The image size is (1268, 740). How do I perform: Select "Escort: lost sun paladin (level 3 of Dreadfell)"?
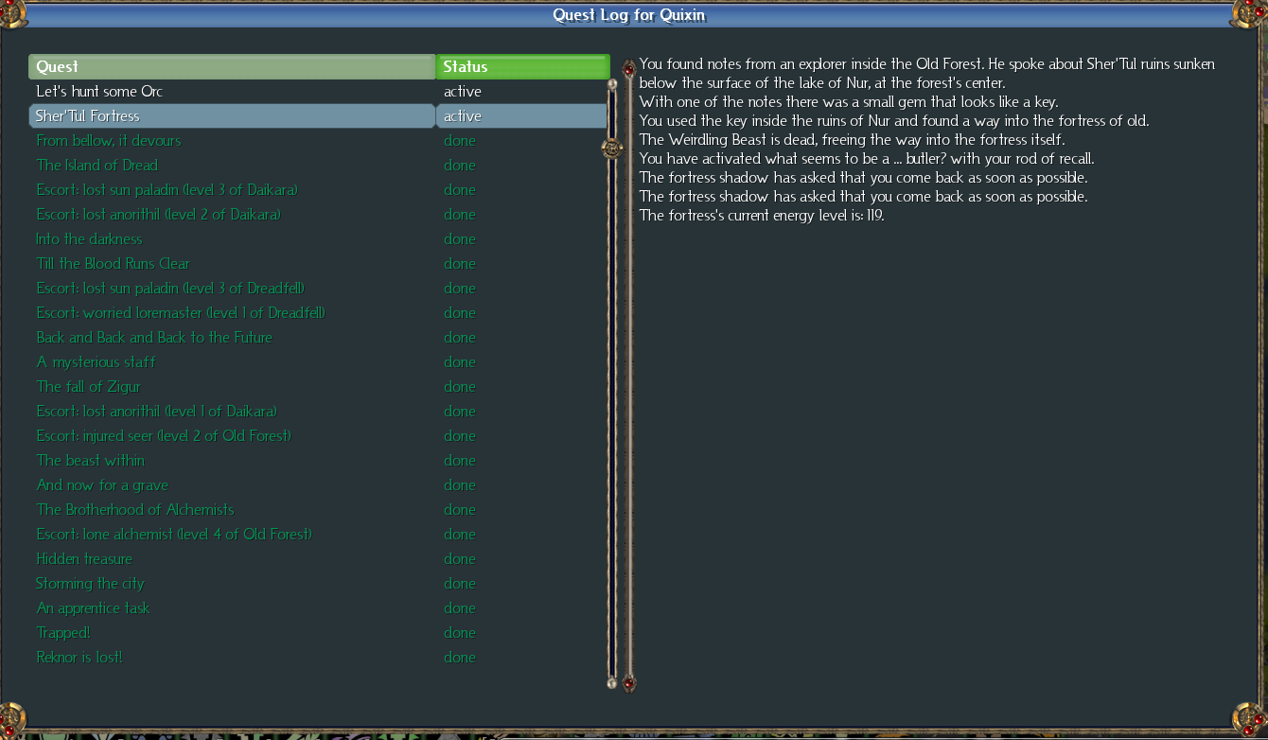tap(232, 289)
